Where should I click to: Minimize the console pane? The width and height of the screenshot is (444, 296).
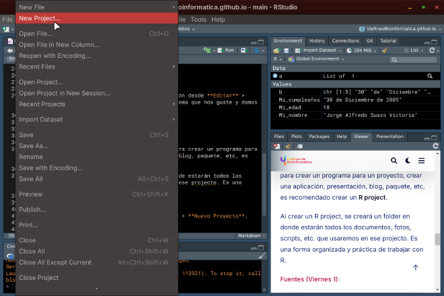click(254, 248)
